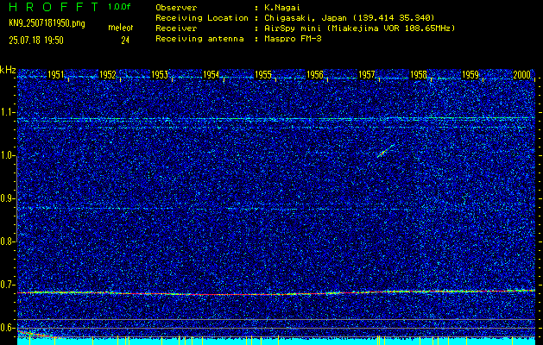Click the meteor count value 24
This screenshot has width=543, height=345.
point(125,41)
